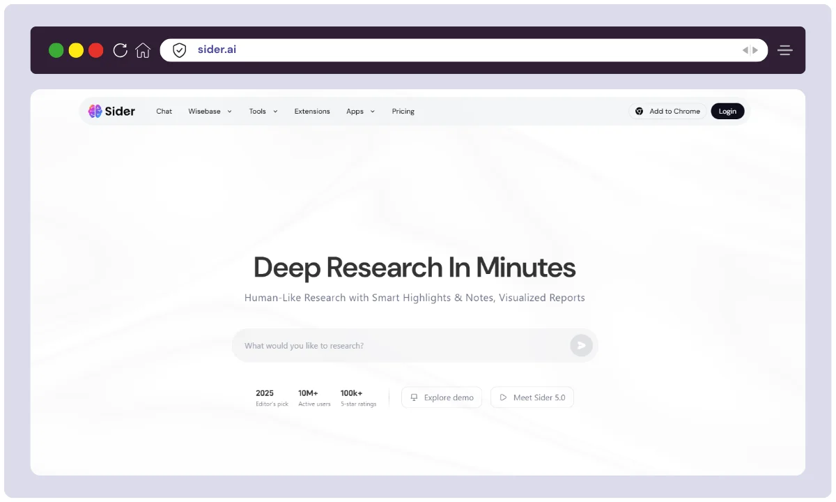Click the Add to Chrome button
Viewport: 836px width, 502px height.
pos(667,112)
